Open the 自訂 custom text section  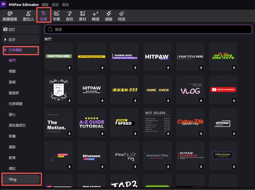pyautogui.click(x=12, y=30)
